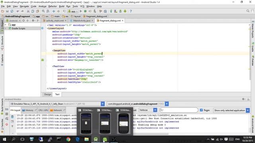Open the Refactor menu
The height and width of the screenshot is (143, 255).
[x=53, y=6]
